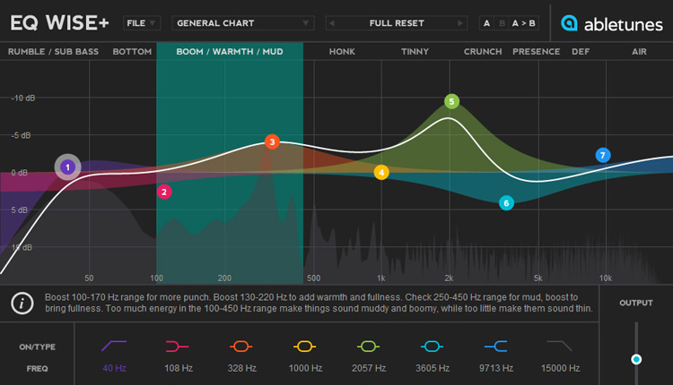Click the orange bell filter icon for 328 Hz

(240, 346)
